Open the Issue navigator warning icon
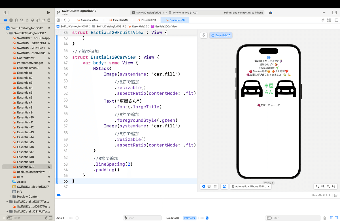This screenshot has width=340, height=221. pos(27,20)
